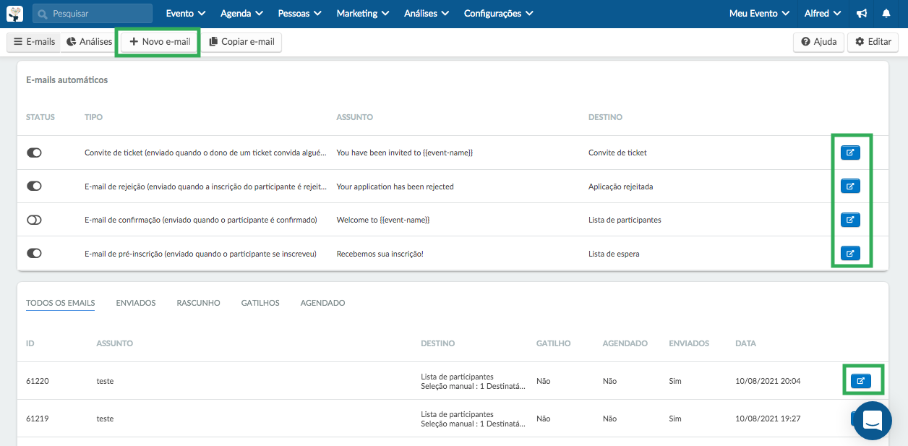Click subject 'Welcome to {{event-name}}'
The image size is (908, 446).
[383, 220]
